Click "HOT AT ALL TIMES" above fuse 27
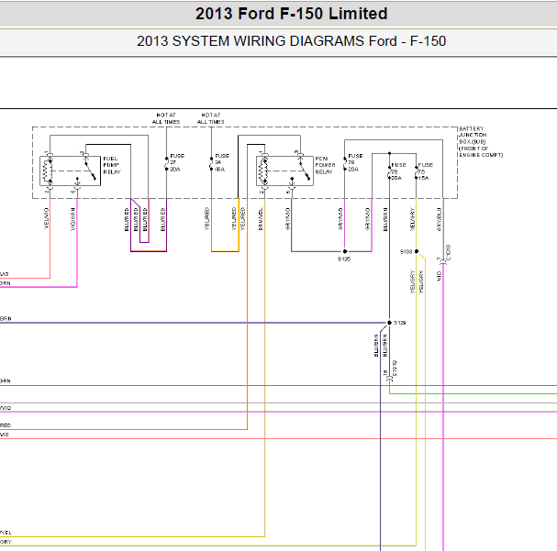Screen dimensions: 557x551 tap(166, 118)
